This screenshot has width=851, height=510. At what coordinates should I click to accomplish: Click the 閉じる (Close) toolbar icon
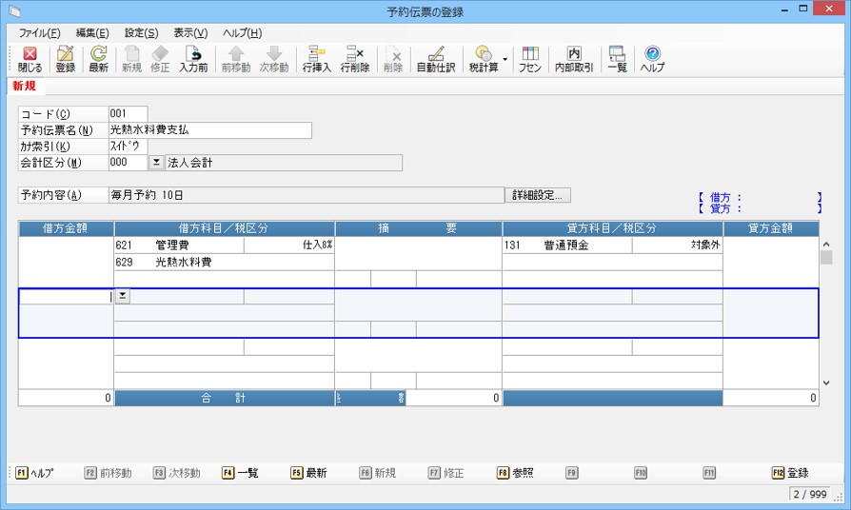tap(30, 59)
